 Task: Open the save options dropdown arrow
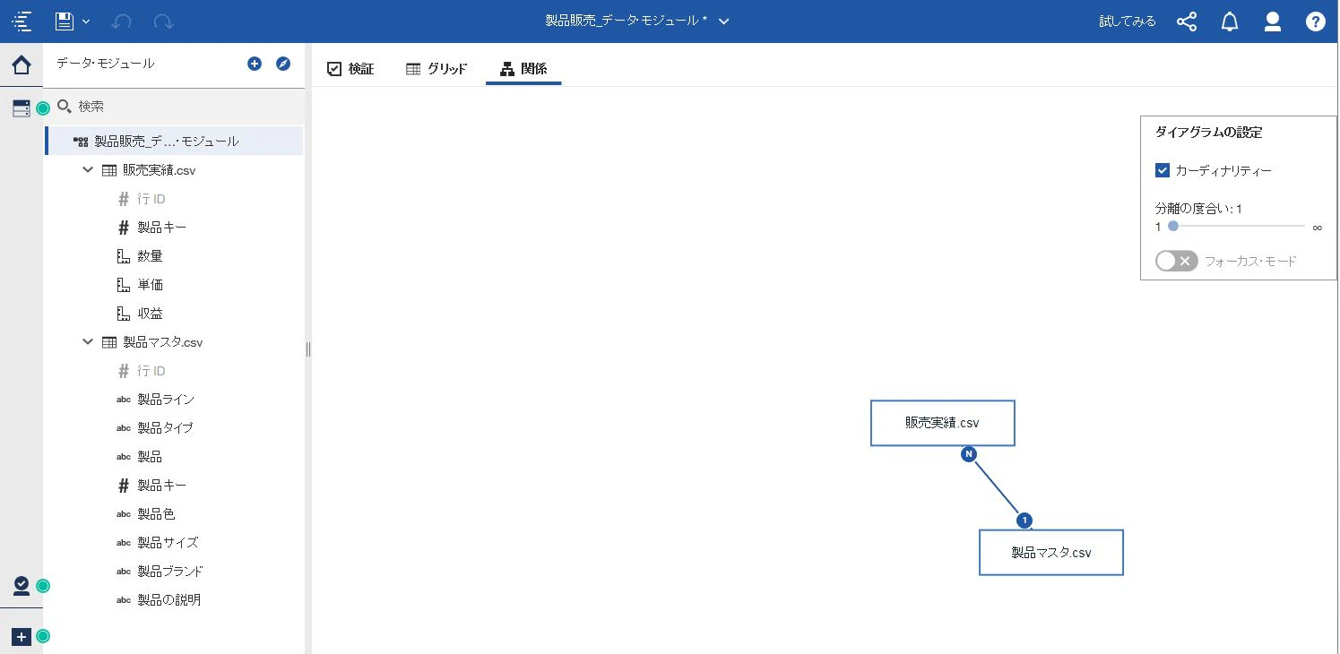(x=86, y=22)
